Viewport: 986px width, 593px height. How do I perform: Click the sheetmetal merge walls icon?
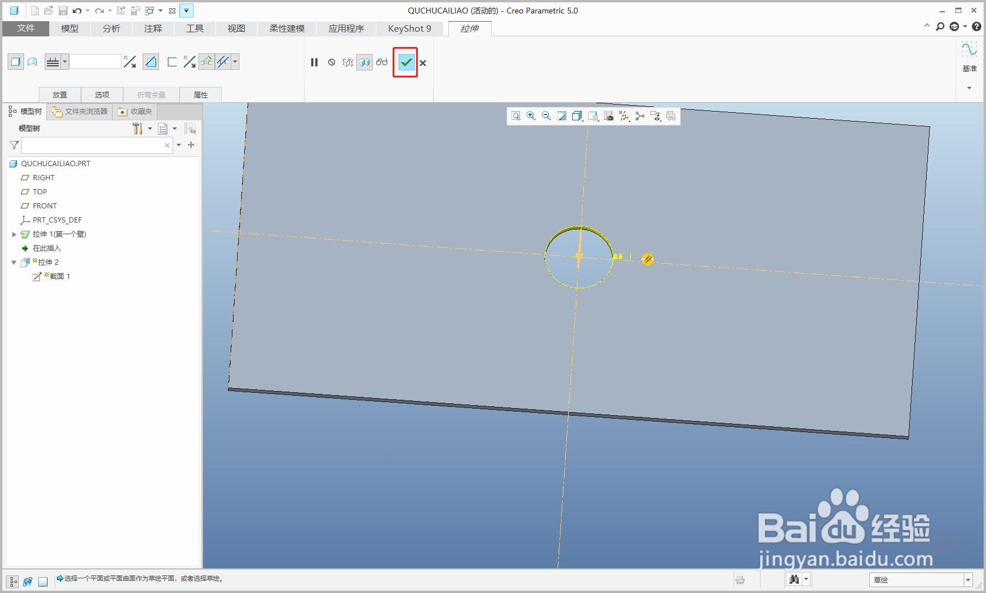click(x=207, y=62)
